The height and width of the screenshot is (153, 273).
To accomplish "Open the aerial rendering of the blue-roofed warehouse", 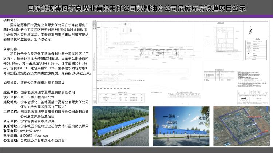I will coord(121,127).
